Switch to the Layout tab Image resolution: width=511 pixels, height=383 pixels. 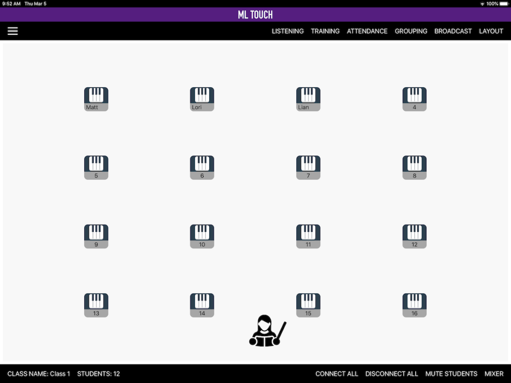[491, 31]
